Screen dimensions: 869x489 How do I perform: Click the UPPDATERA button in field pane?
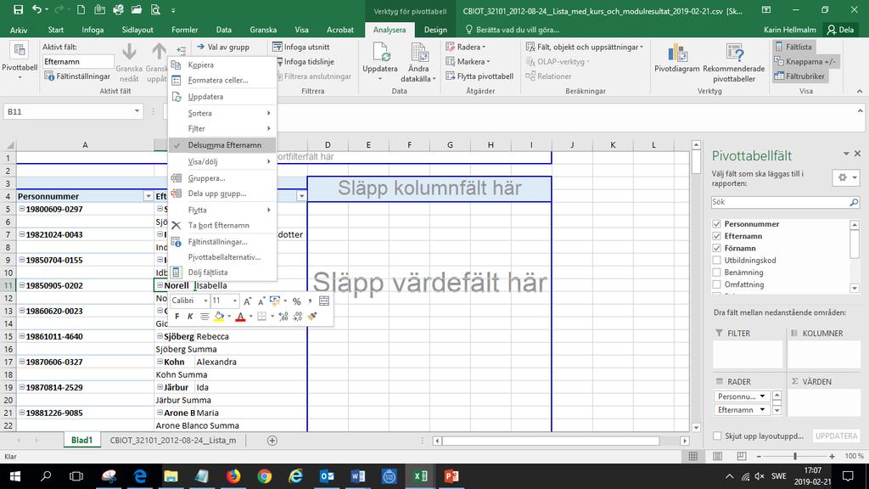point(836,436)
